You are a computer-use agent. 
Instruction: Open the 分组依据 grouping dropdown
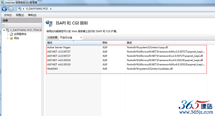(x=71, y=38)
